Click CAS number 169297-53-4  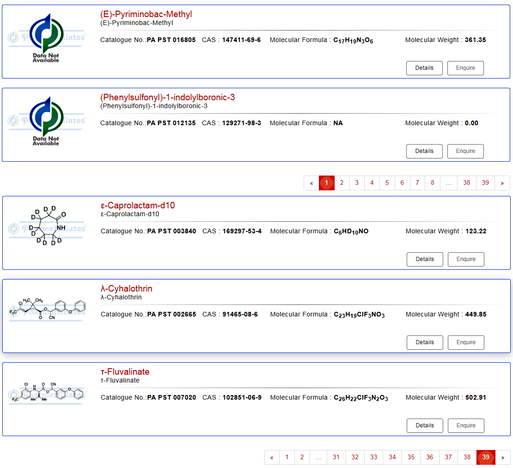pyautogui.click(x=242, y=231)
